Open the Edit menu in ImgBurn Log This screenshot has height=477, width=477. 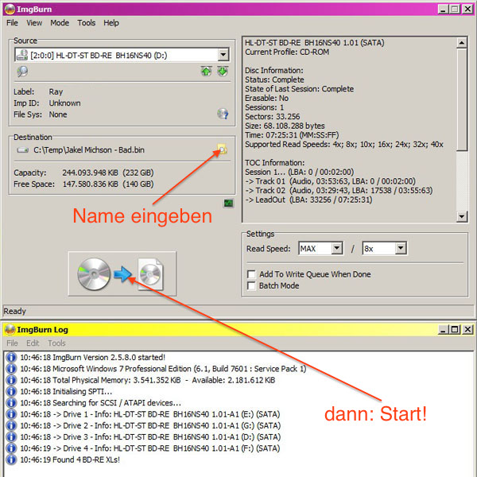[x=33, y=343]
